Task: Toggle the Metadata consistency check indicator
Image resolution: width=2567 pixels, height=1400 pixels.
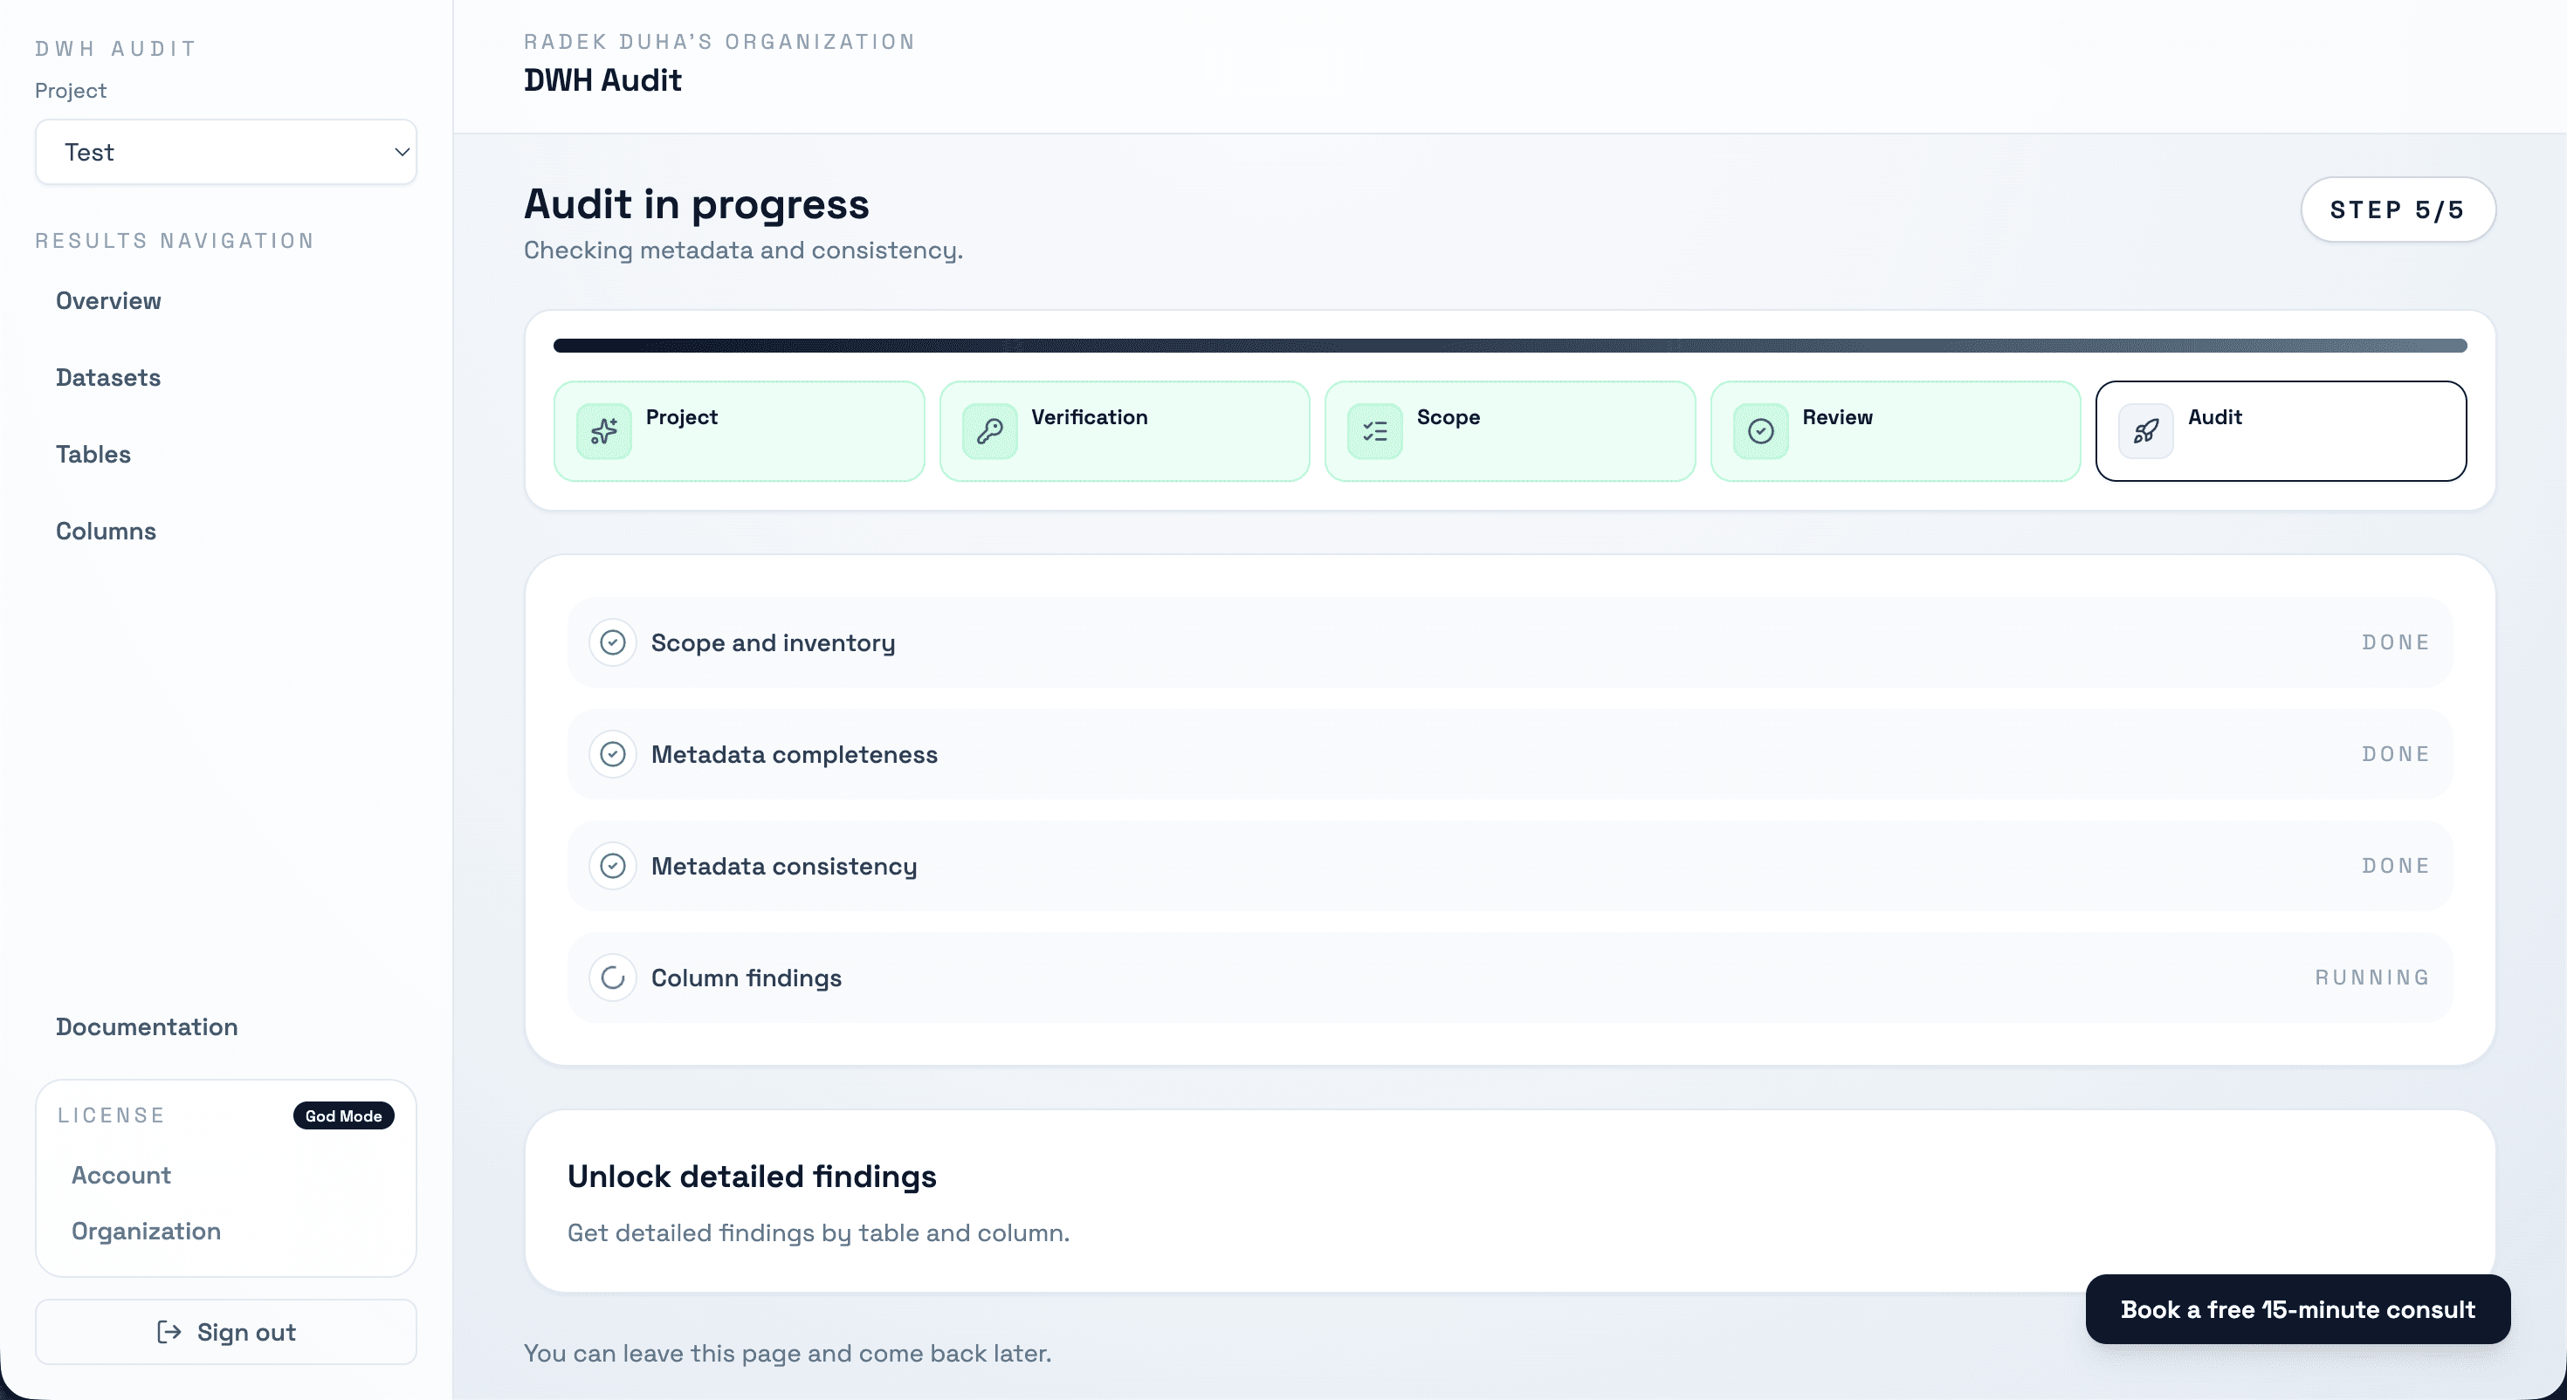Action: click(x=613, y=866)
